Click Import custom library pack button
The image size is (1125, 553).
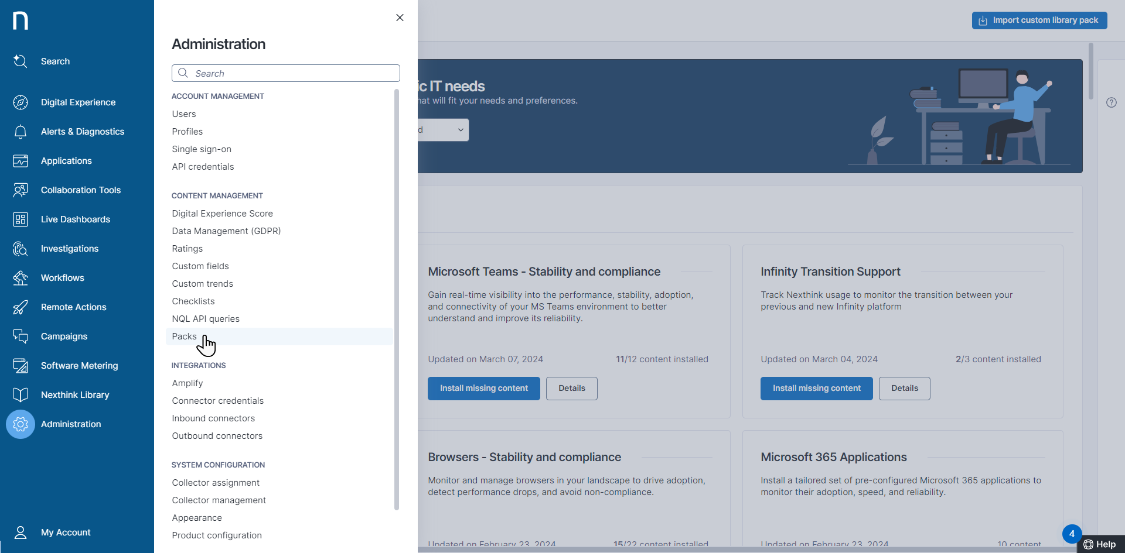(1039, 20)
